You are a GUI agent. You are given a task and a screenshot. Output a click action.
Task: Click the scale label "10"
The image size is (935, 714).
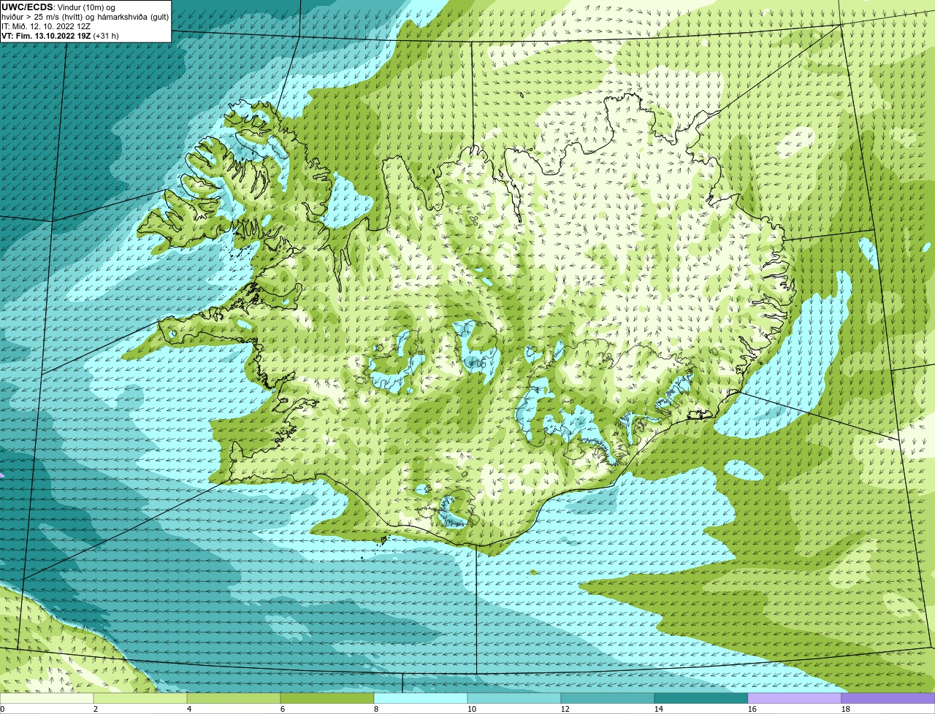click(472, 709)
